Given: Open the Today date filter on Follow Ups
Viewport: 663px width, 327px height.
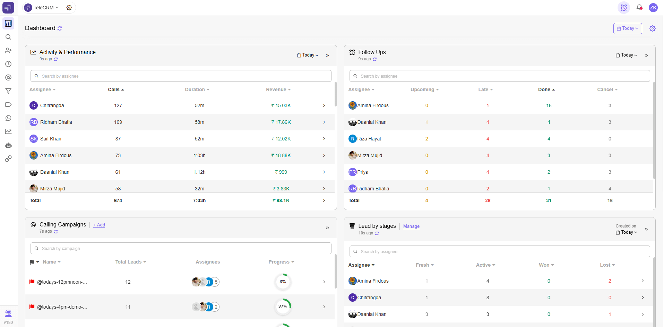Looking at the screenshot, I should pos(626,55).
